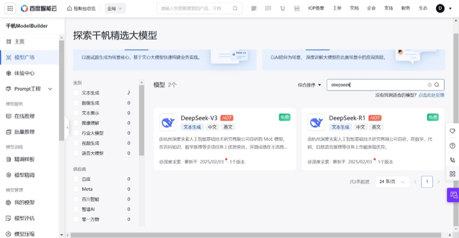The width and height of the screenshot is (459, 238).
Task: Tick the Meta supplier checkbox
Action: (x=76, y=189)
